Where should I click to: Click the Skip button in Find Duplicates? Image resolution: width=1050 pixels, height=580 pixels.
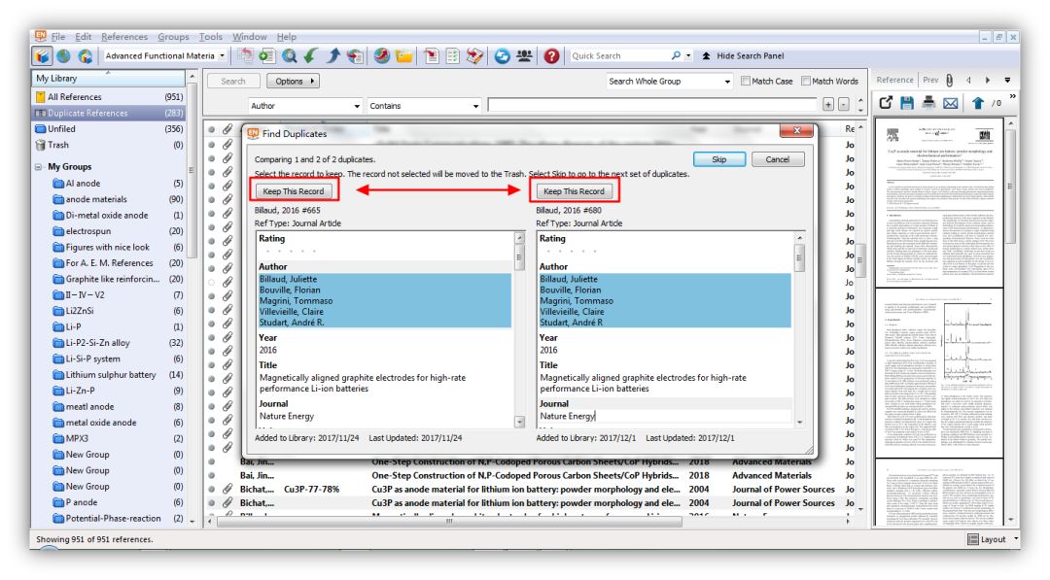click(x=718, y=159)
